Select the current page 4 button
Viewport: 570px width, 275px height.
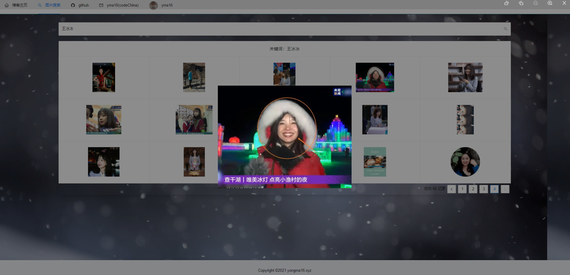tap(494, 189)
